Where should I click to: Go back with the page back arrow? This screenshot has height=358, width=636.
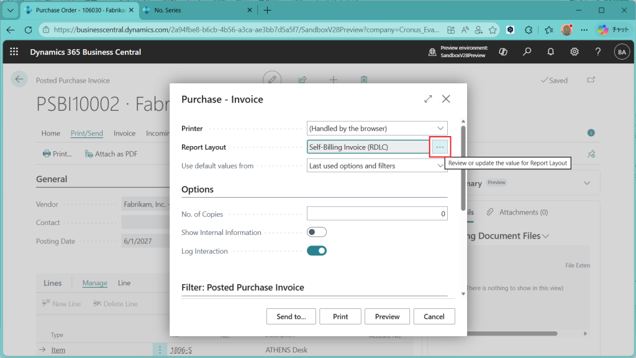point(19,79)
